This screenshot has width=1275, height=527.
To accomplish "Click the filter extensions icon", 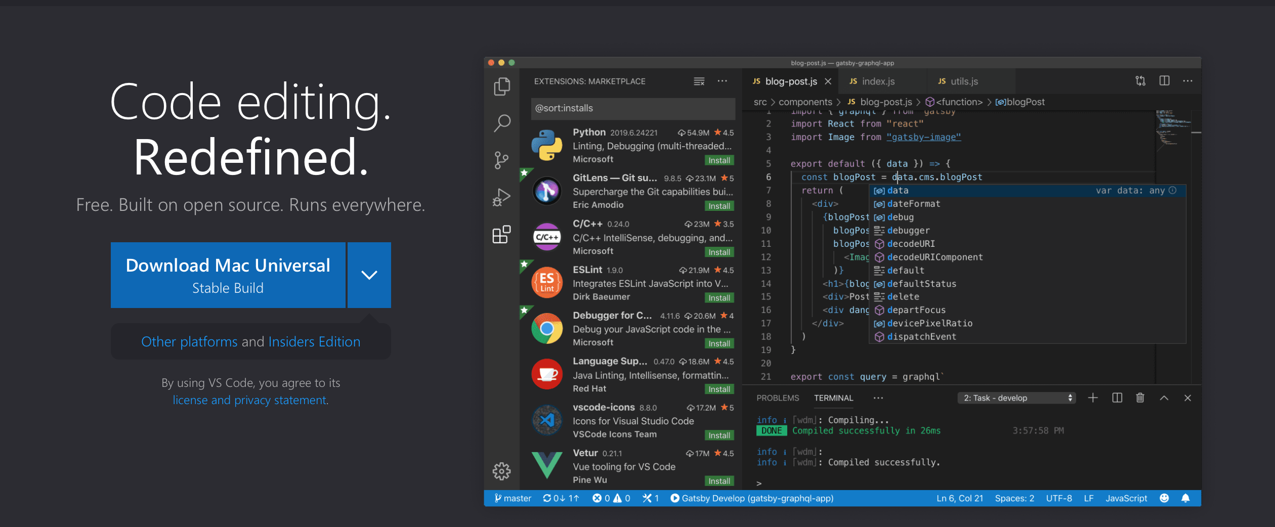I will tap(699, 81).
